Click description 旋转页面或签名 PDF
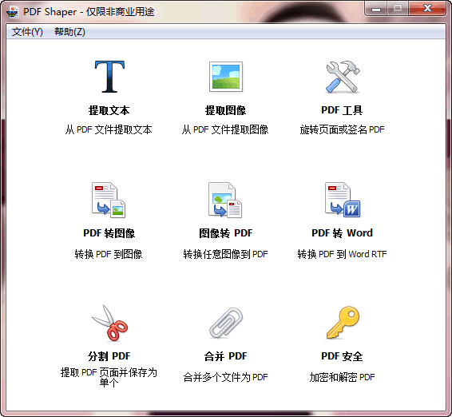Viewport: 452px width, 417px height. [342, 129]
